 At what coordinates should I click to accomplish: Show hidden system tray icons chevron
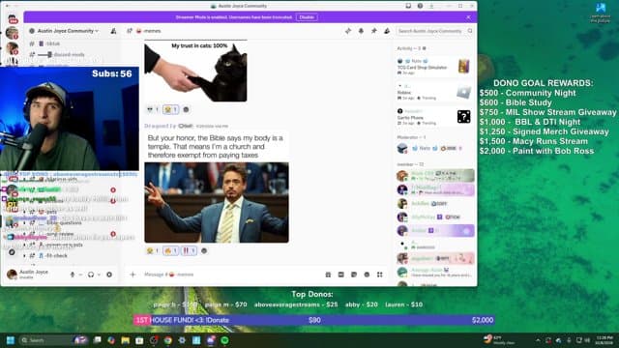click(x=538, y=340)
